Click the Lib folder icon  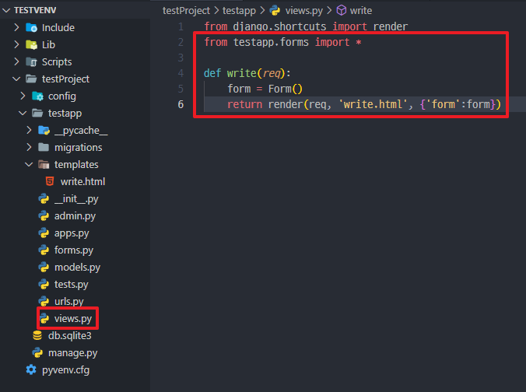click(32, 44)
